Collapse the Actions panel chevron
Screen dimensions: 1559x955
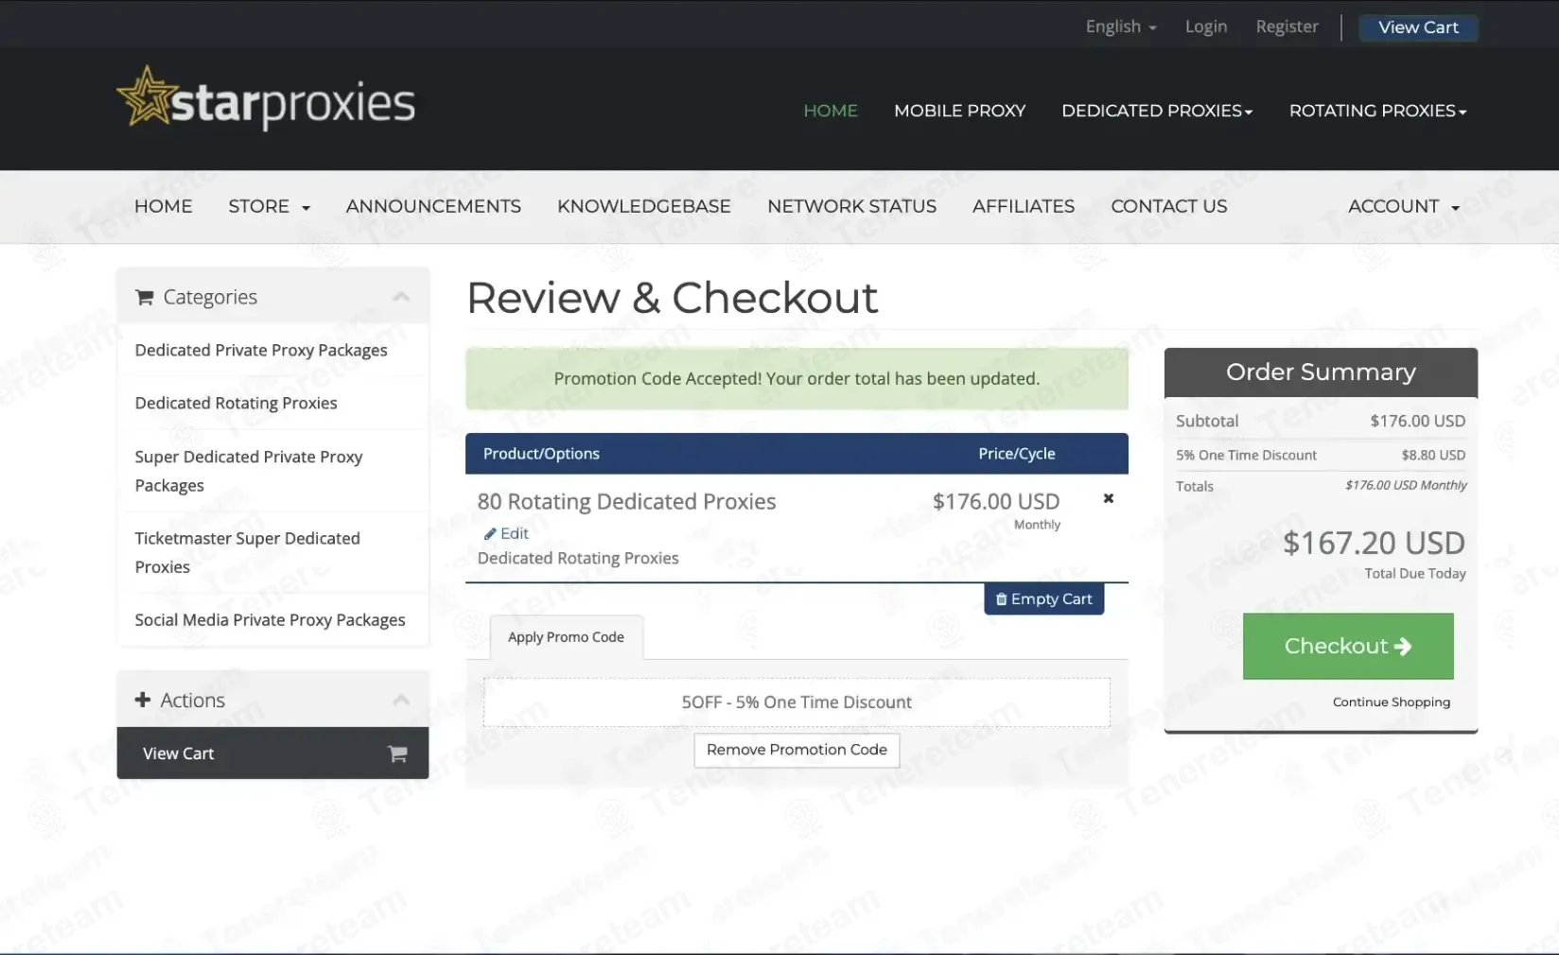click(x=401, y=700)
